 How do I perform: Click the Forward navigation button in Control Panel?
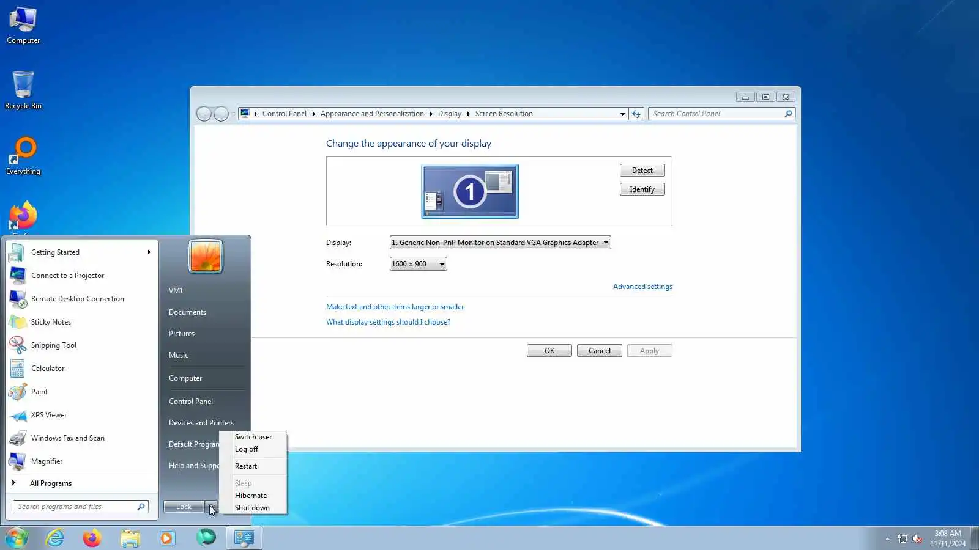click(221, 114)
